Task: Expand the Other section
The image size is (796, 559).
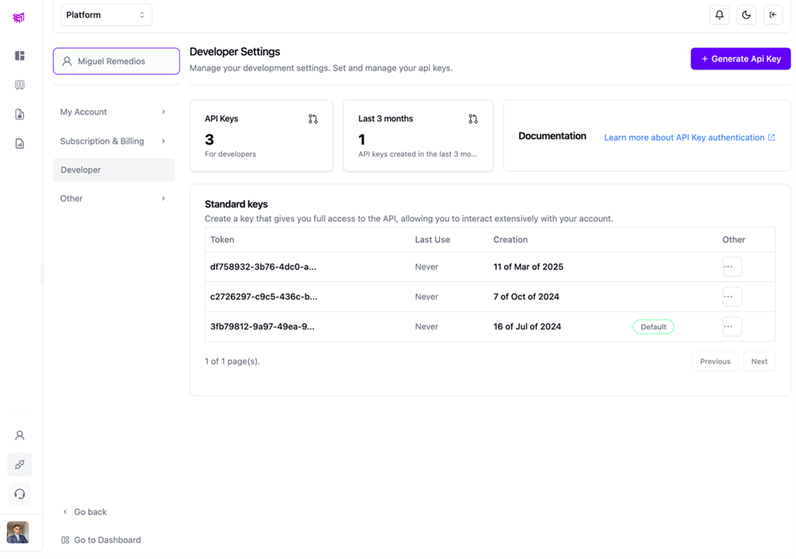Action: (x=113, y=199)
